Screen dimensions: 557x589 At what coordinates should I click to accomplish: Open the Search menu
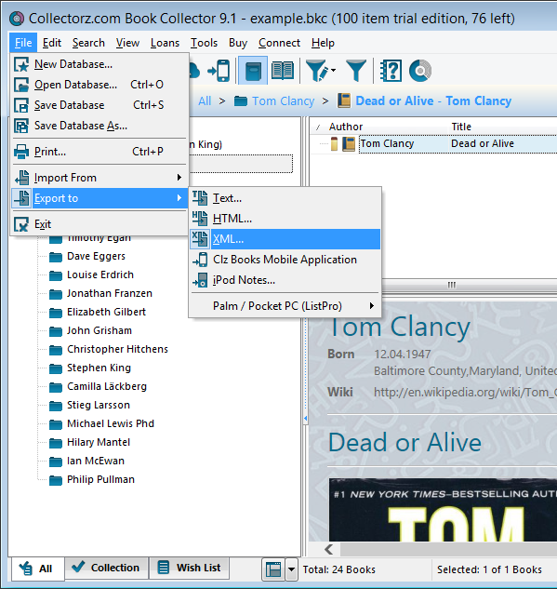click(x=88, y=43)
